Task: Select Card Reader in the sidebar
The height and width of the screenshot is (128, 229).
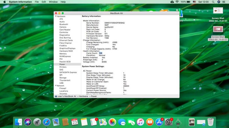Action: click(65, 30)
